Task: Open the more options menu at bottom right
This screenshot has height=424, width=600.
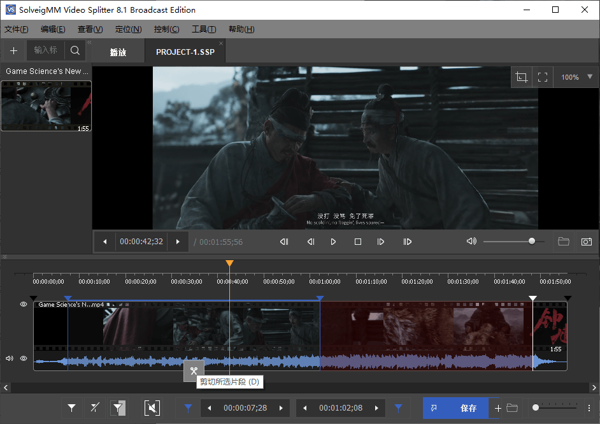Action: [x=589, y=408]
